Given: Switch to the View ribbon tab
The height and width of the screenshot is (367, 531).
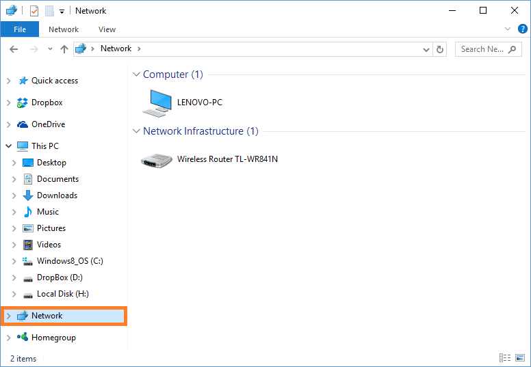Looking at the screenshot, I should (x=107, y=29).
